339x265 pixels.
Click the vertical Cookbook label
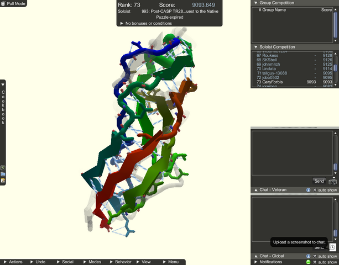pyautogui.click(x=3, y=107)
